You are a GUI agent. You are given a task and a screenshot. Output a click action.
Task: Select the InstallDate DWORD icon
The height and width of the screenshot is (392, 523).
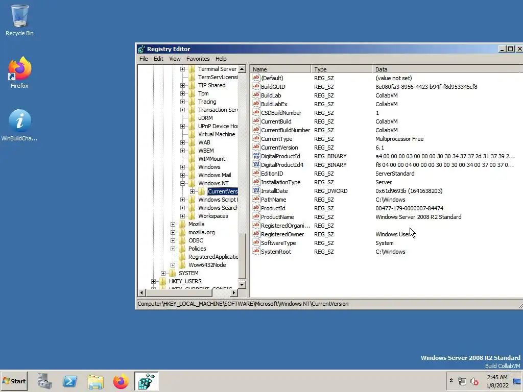pos(256,190)
